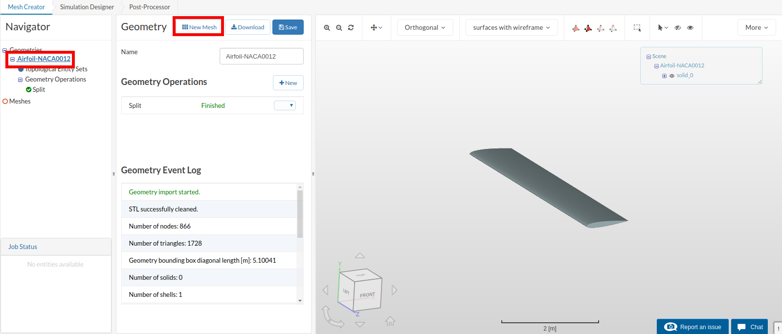Screen dimensions: 782x334
Task: Select the Split item in Navigator
Action: click(39, 89)
